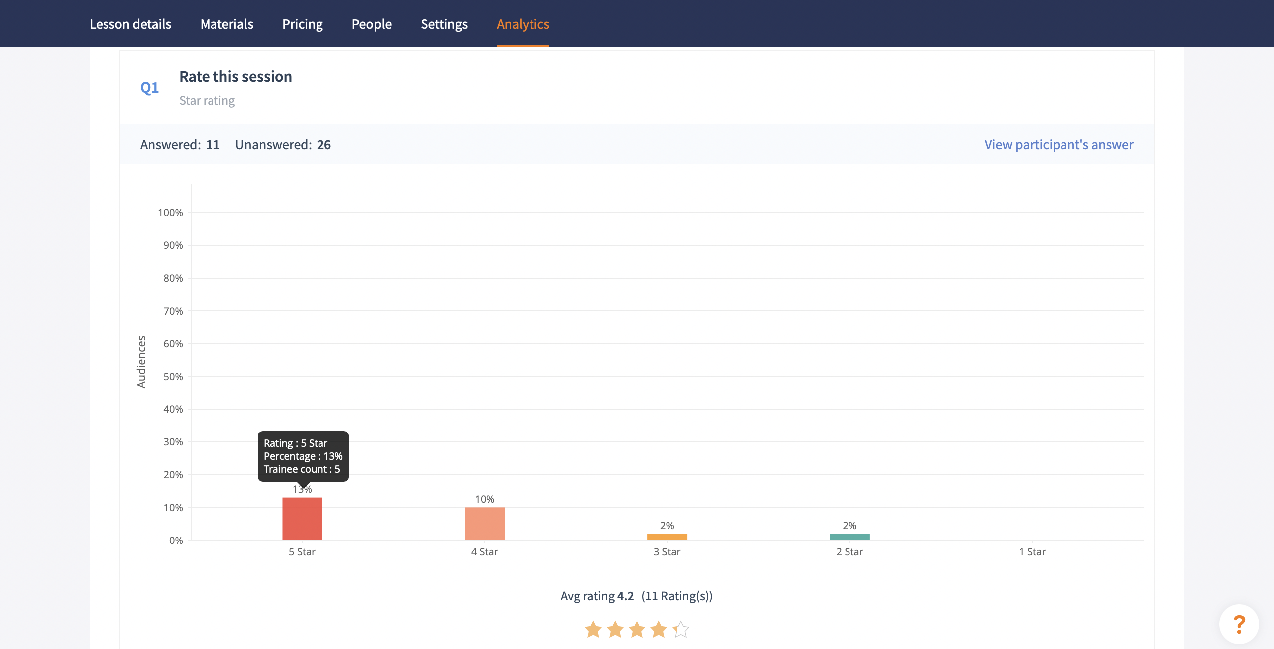1274x649 pixels.
Task: Click the first filled rating star
Action: (593, 629)
